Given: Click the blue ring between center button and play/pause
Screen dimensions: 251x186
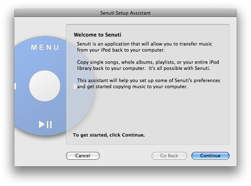Looking at the screenshot, I should pos(45,111).
